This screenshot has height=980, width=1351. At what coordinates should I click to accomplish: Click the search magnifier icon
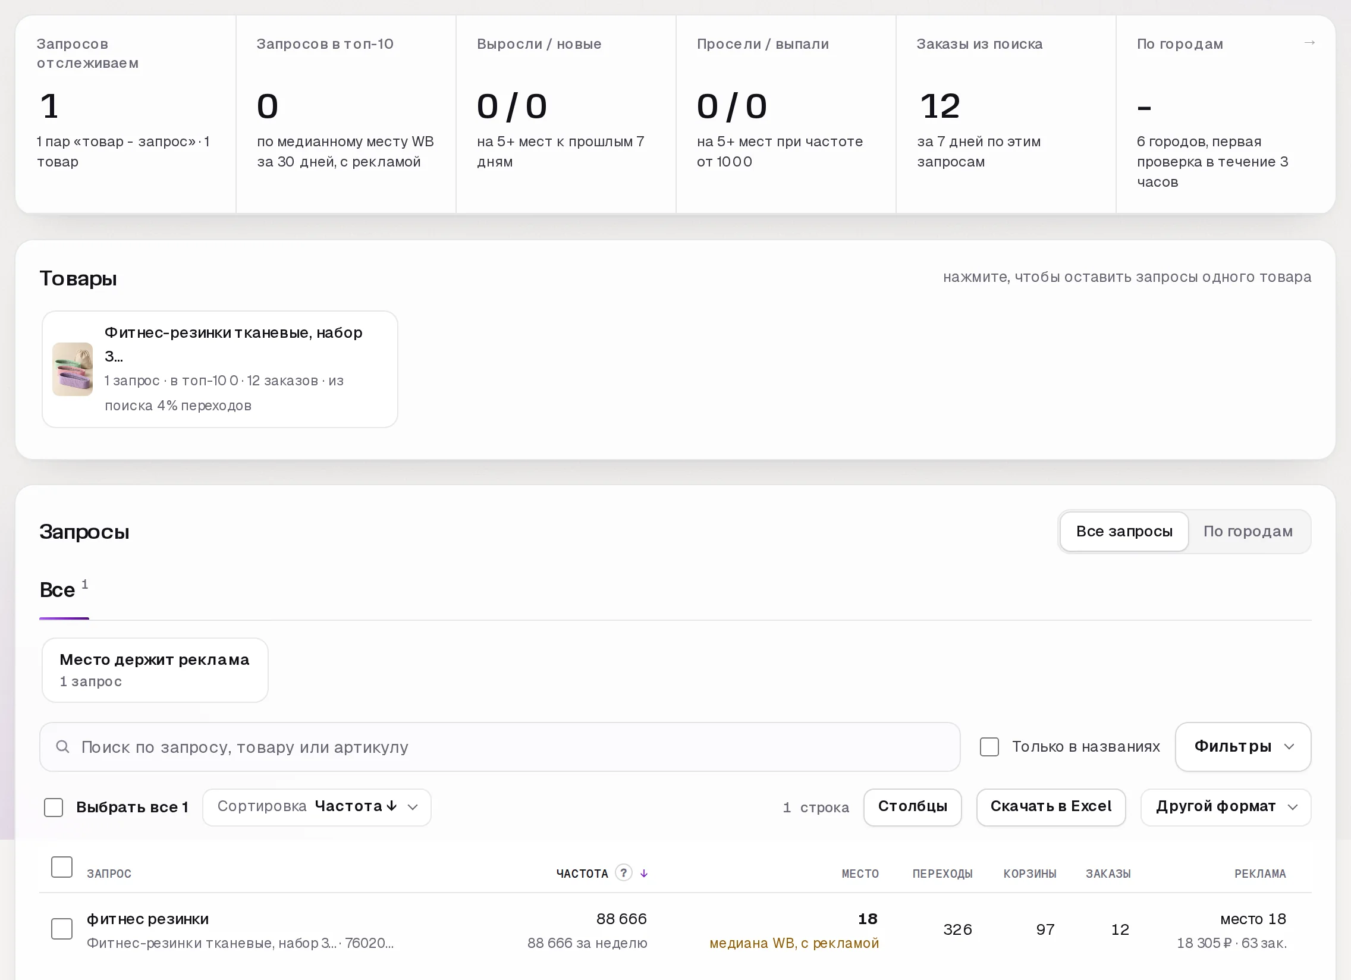[x=62, y=746]
